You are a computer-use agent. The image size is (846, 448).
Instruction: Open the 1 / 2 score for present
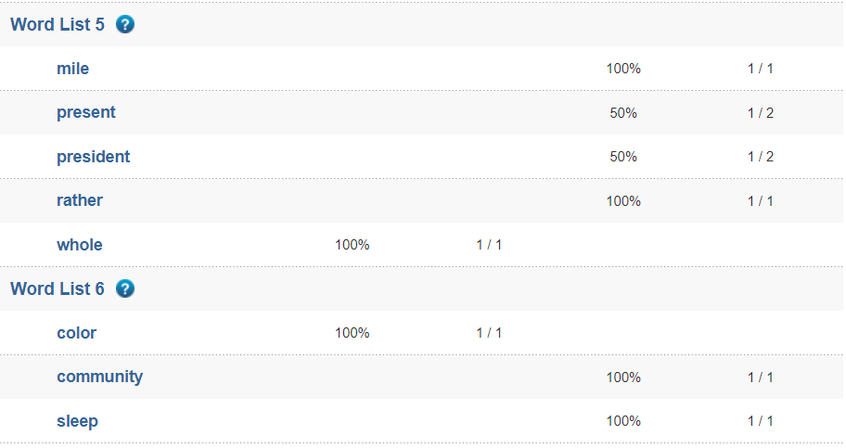tap(761, 113)
